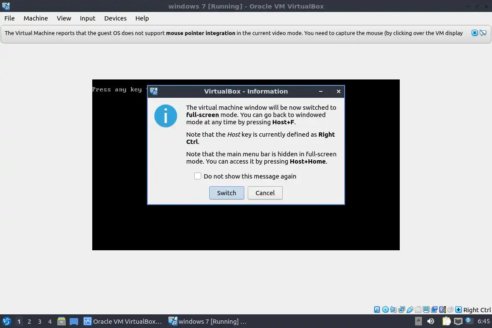Image resolution: width=492 pixels, height=328 pixels.
Task: Open the View menu
Action: (x=64, y=18)
